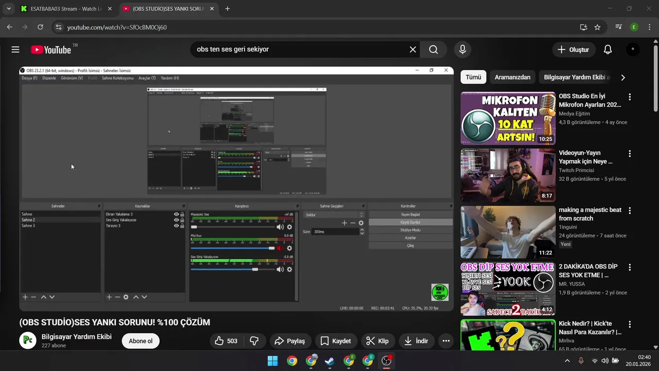Screen dimensions: 659x371
Task: View site information icon in address bar
Action: tap(58, 27)
